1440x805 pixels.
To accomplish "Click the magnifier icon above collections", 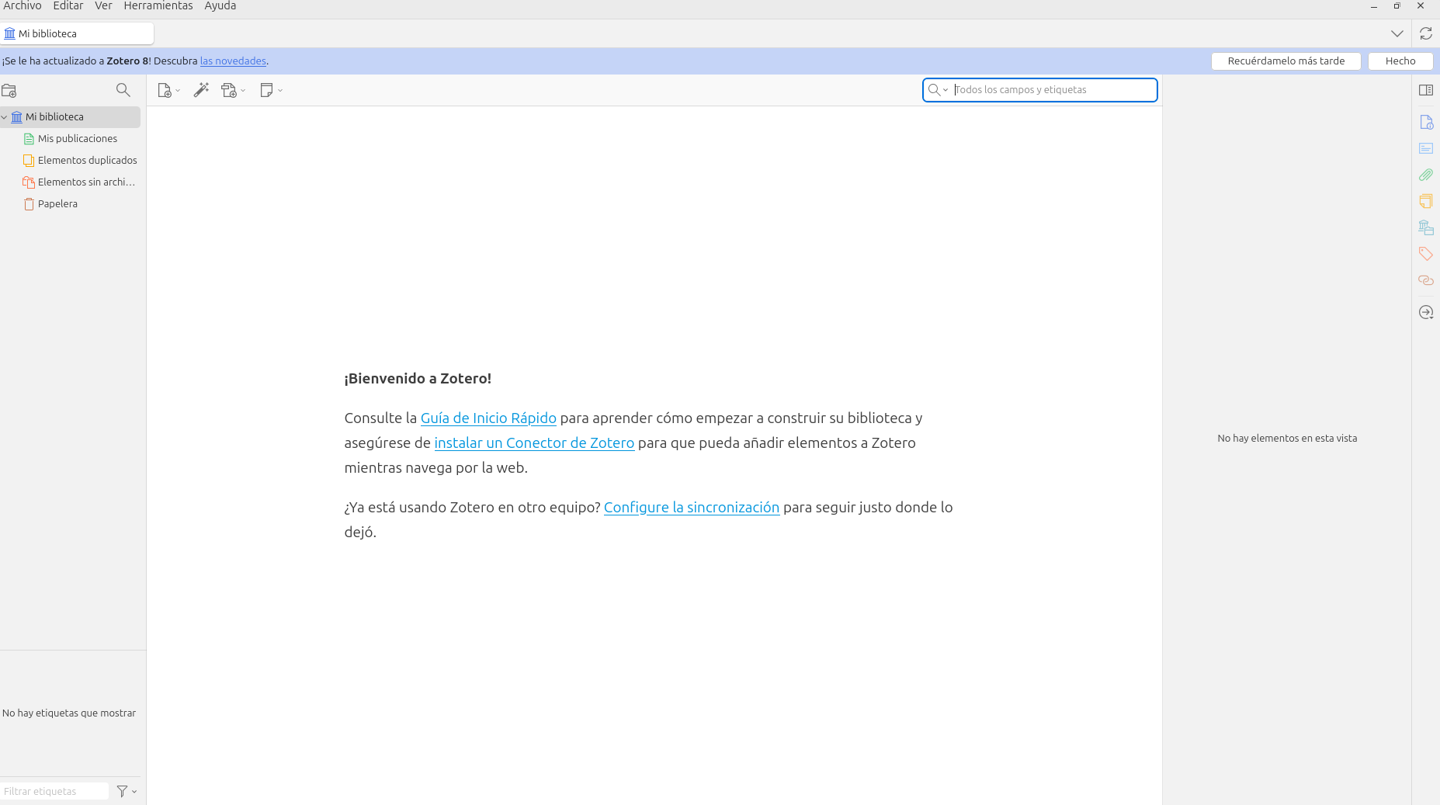I will pyautogui.click(x=123, y=90).
